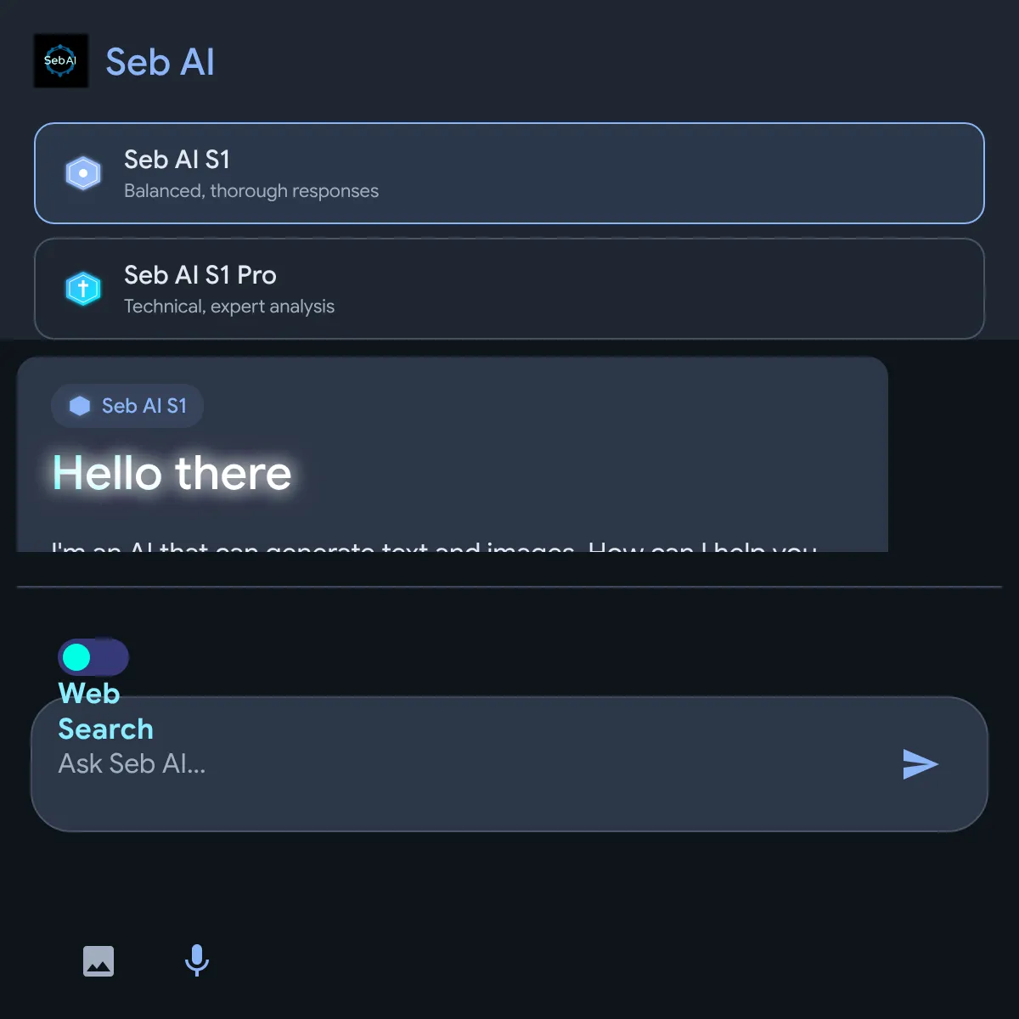
Task: Click "Technical, expert analysis" description
Action: pyautogui.click(x=229, y=307)
